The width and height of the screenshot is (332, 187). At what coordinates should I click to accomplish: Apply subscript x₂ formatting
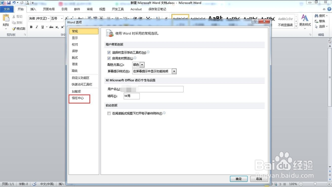coord(57,27)
